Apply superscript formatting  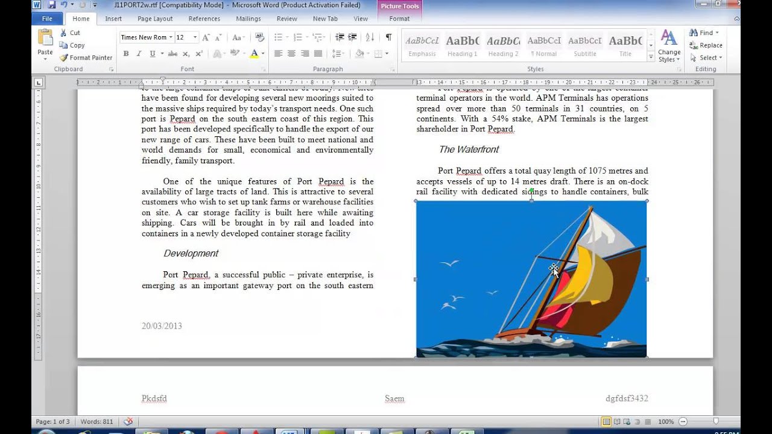[x=199, y=54]
